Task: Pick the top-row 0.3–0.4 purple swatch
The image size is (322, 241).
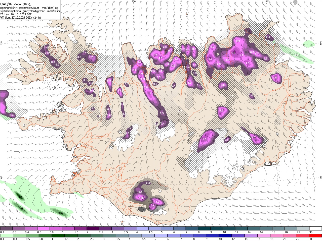Action: click(19, 229)
